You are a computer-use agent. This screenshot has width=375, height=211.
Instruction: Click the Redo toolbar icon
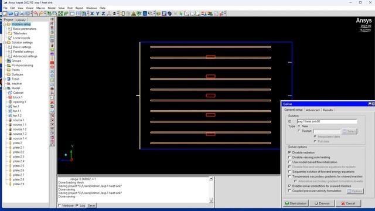click(x=41, y=13)
